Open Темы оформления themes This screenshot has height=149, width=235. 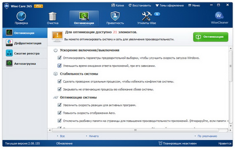click(169, 5)
